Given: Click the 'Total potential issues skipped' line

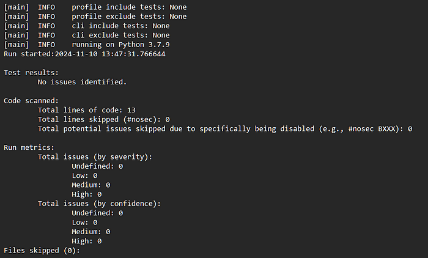Looking at the screenshot, I should (x=225, y=129).
